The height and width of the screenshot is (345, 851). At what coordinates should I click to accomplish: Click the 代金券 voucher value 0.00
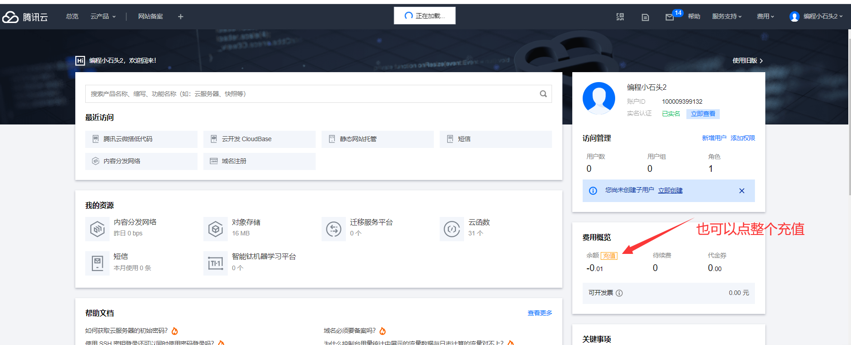tap(715, 268)
